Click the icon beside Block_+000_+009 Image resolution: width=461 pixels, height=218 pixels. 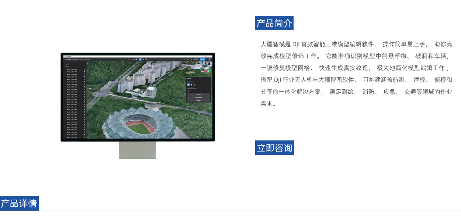[x=84, y=92]
